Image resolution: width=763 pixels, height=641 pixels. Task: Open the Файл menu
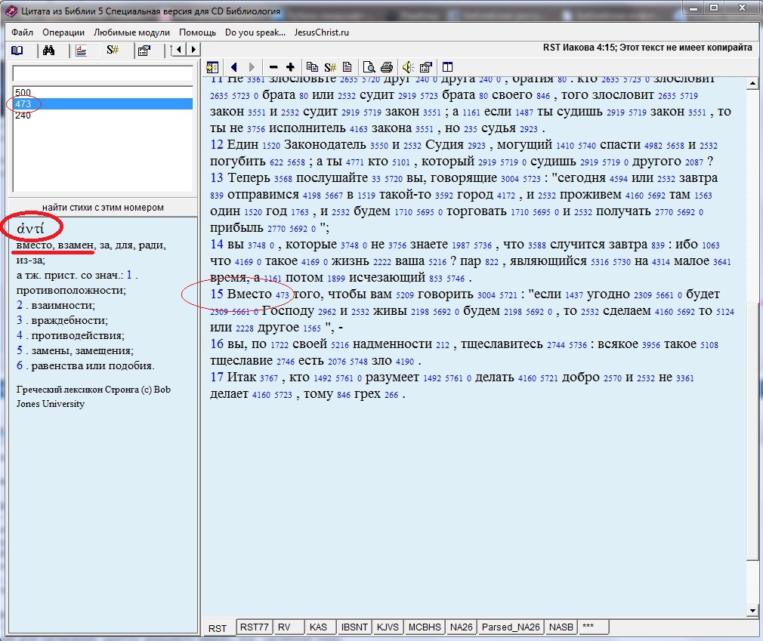tap(23, 32)
